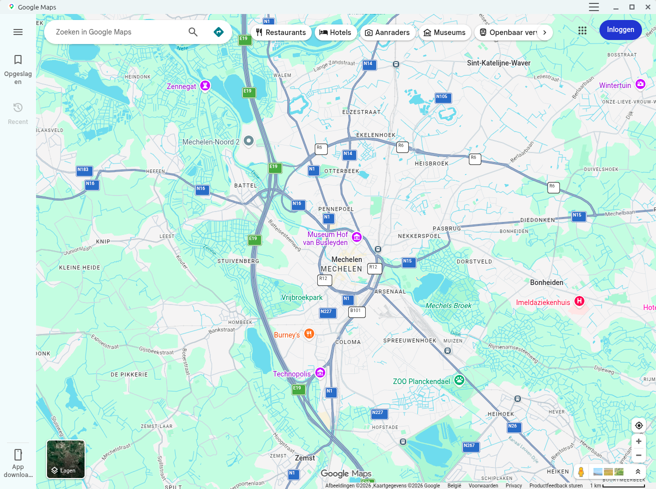This screenshot has height=489, width=656.
Task: Click the Inloggen sign-in button
Action: (620, 30)
